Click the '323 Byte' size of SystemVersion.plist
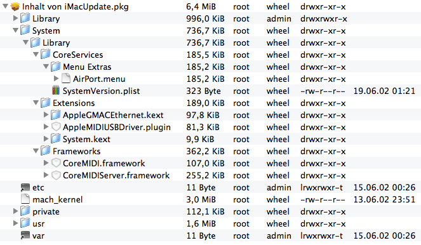The height and width of the screenshot is (245, 421). click(x=204, y=91)
